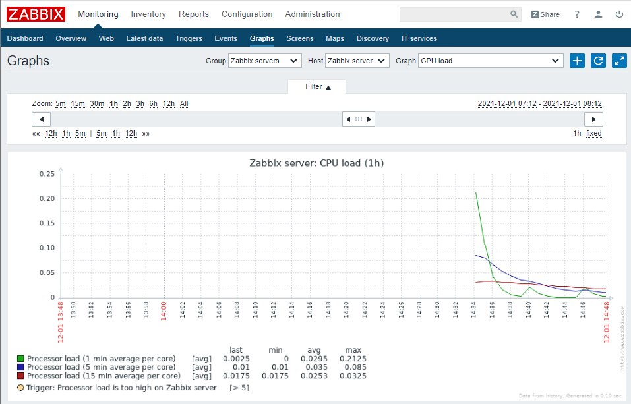Collapse the Filter tab
This screenshot has height=404, width=631.
coord(317,86)
